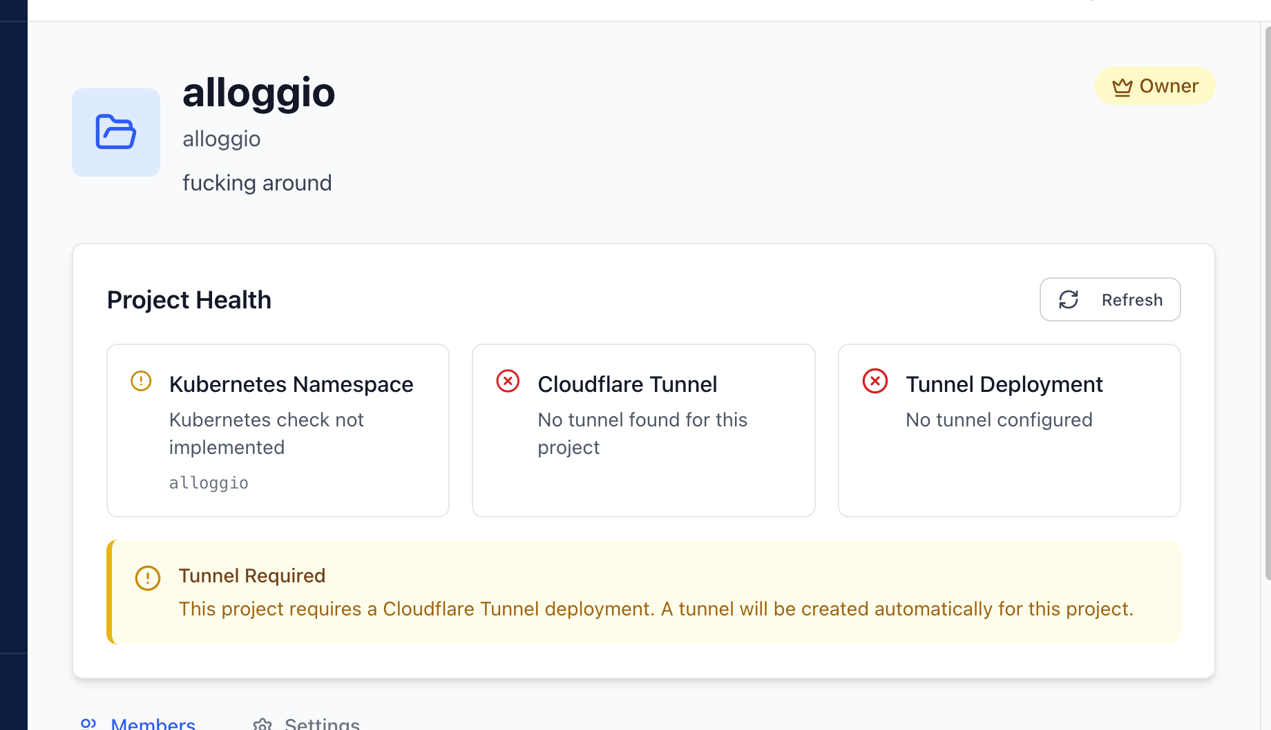Screen dimensions: 1271x730
Task: Click the 'fucking around' project description
Action: click(x=257, y=183)
